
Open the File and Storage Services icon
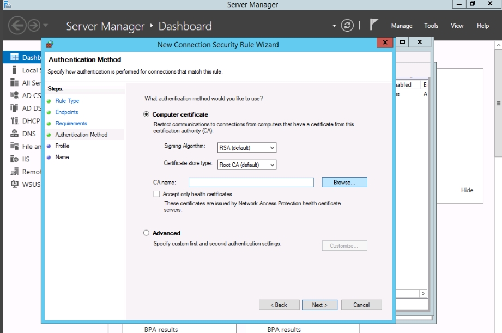[x=14, y=146]
